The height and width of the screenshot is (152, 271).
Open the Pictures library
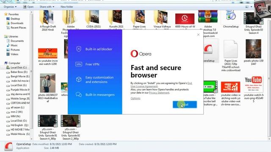pos(13,50)
